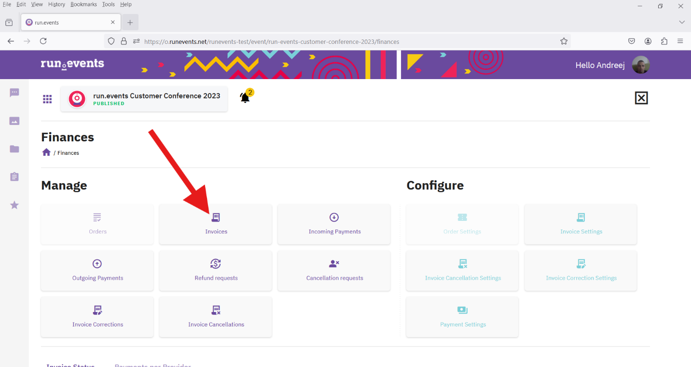
Task: Open the Edit menu
Action: pyautogui.click(x=21, y=4)
